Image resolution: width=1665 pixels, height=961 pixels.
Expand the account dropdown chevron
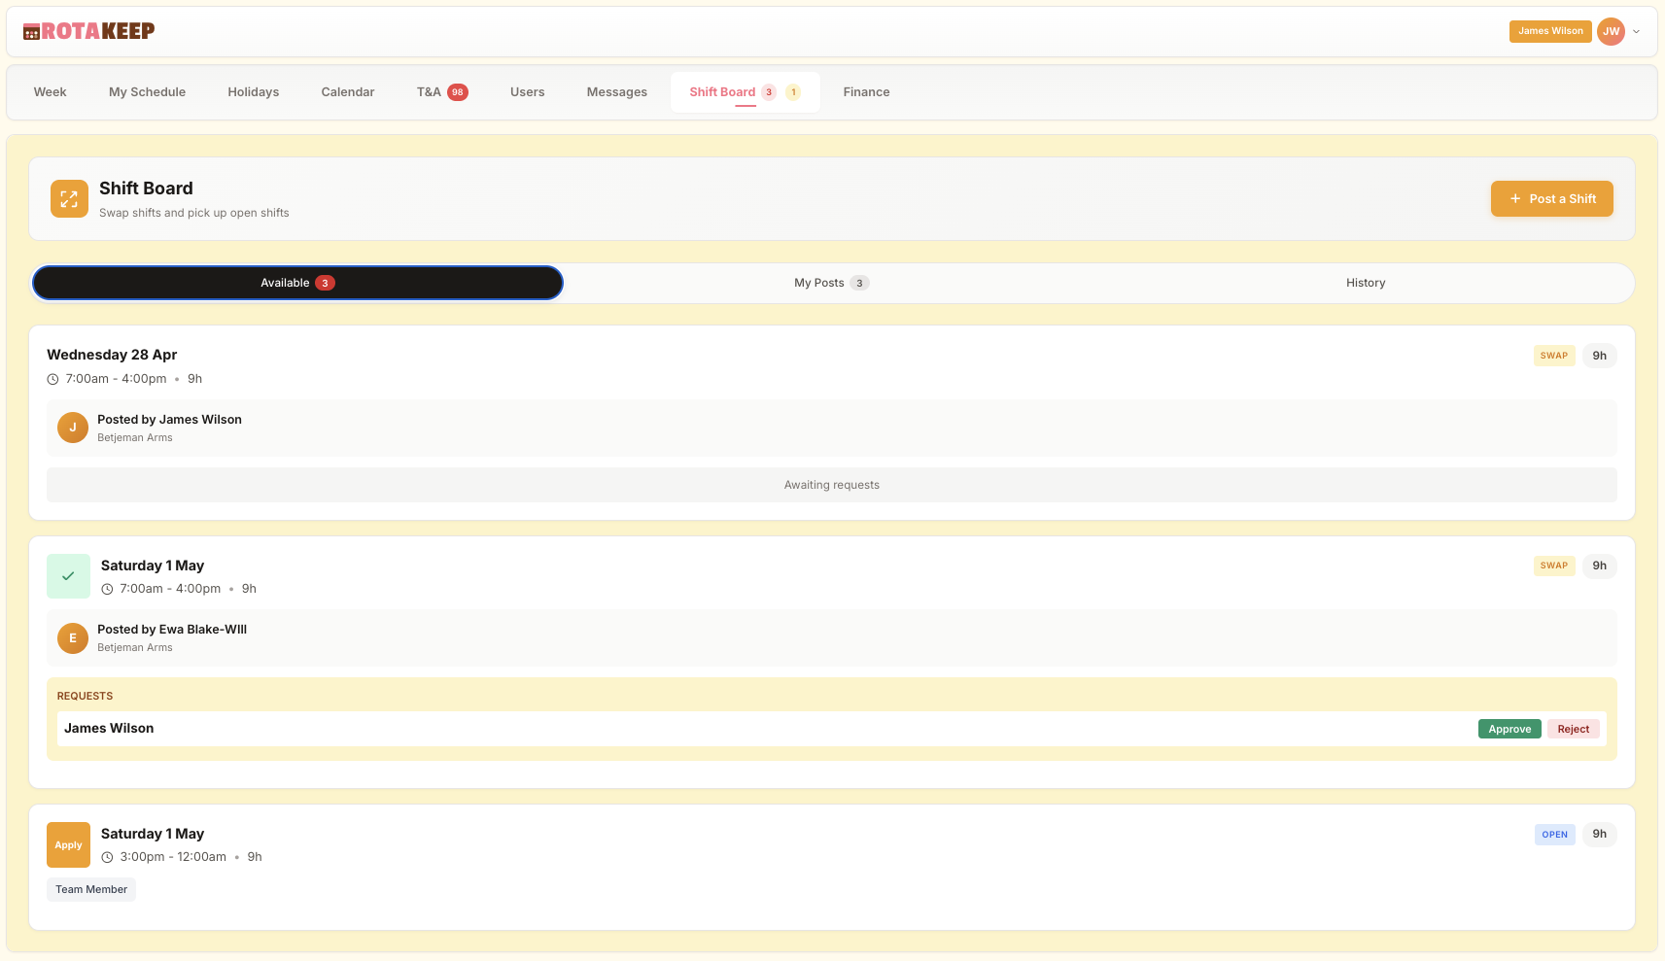tap(1637, 31)
